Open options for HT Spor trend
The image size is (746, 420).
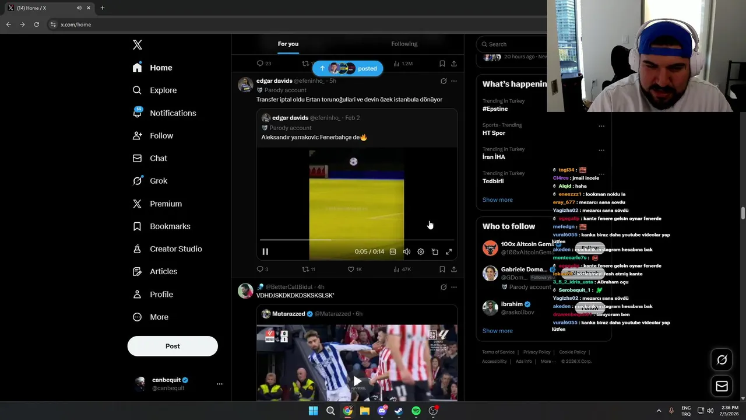601,126
